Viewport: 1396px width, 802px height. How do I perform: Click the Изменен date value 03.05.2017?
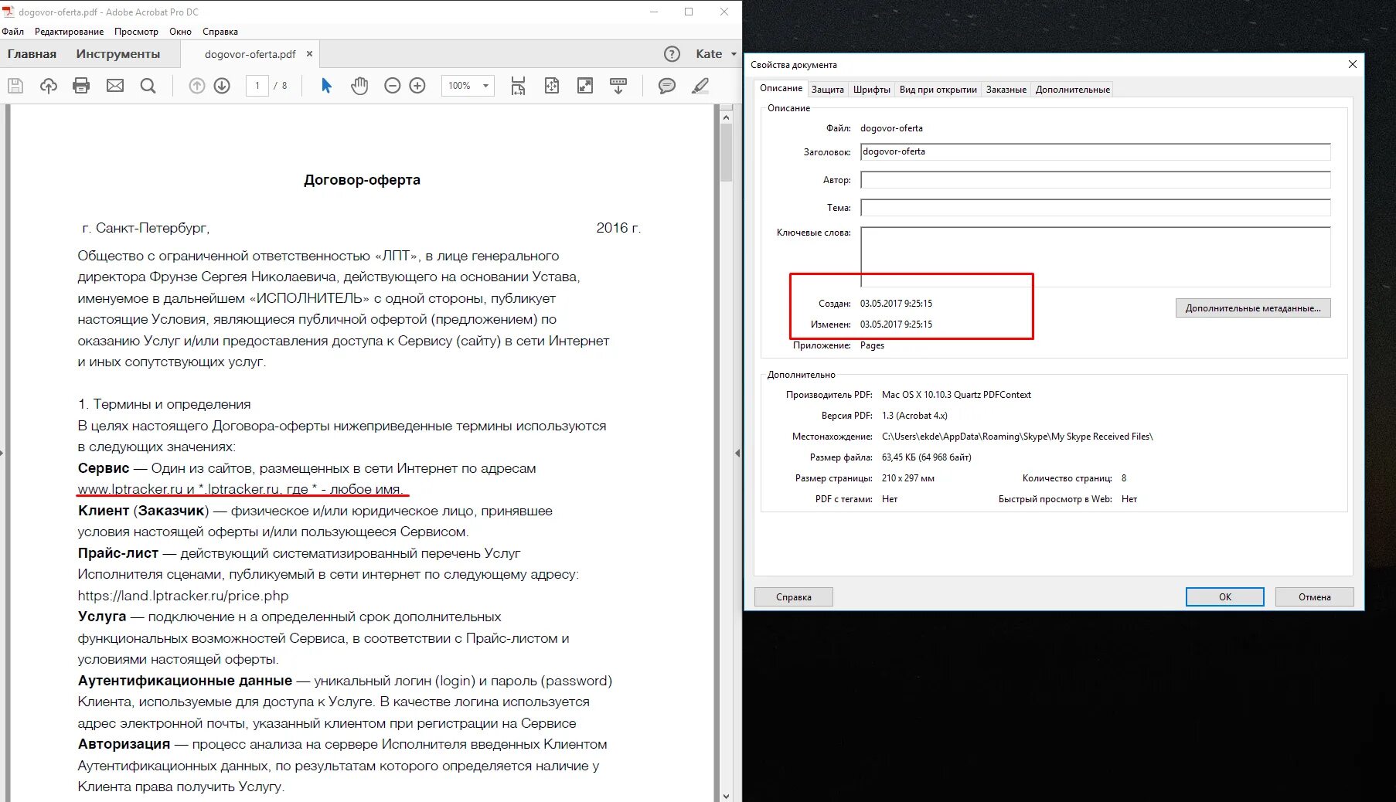[896, 325]
